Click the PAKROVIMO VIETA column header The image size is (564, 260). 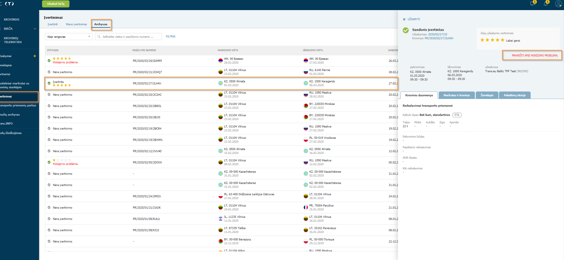pos(228,50)
